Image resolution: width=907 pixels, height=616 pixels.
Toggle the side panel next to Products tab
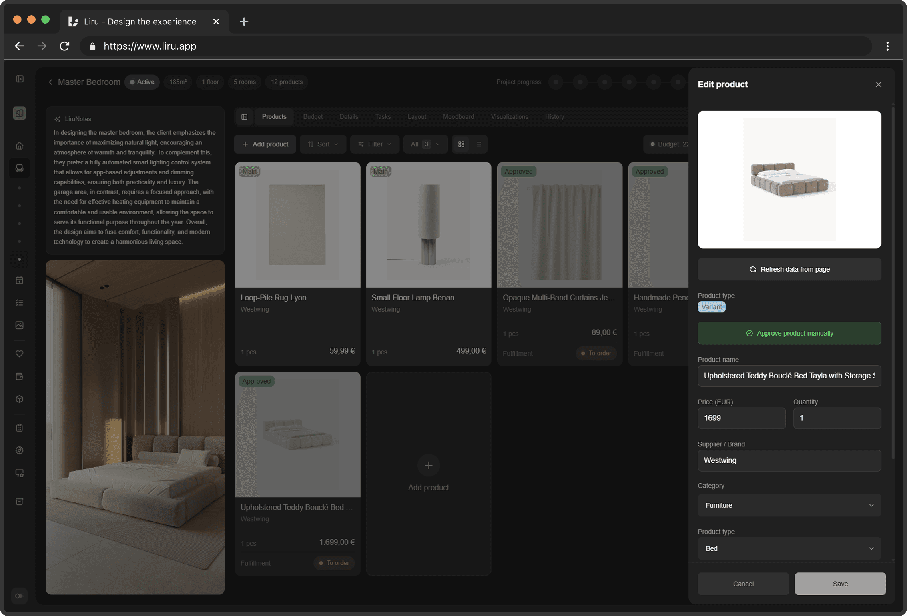point(244,117)
